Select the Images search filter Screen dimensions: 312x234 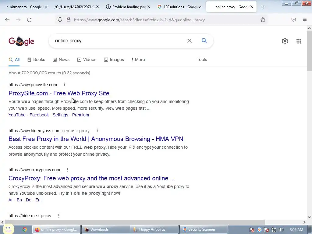114,59
